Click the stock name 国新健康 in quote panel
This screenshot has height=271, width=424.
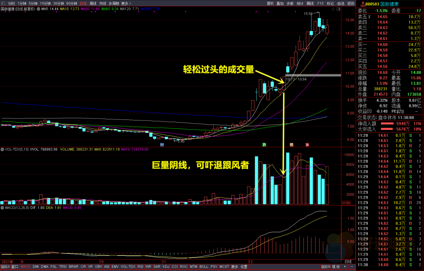click(390, 4)
